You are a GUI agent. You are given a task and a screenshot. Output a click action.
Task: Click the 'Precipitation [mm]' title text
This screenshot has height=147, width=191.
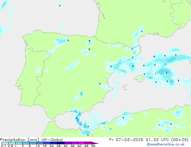20,140
